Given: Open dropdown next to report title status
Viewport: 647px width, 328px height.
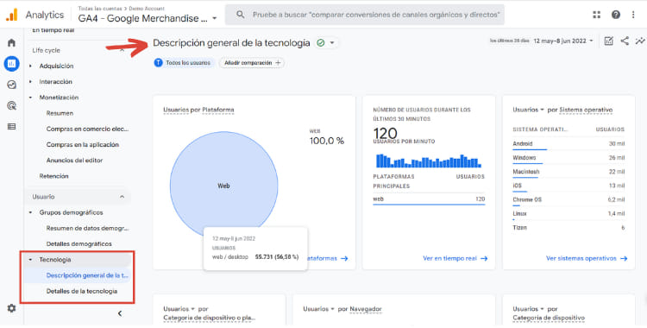Looking at the screenshot, I should click(332, 43).
